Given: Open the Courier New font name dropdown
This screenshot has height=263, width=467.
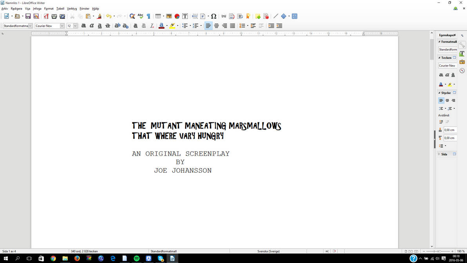Looking at the screenshot, I should point(62,26).
